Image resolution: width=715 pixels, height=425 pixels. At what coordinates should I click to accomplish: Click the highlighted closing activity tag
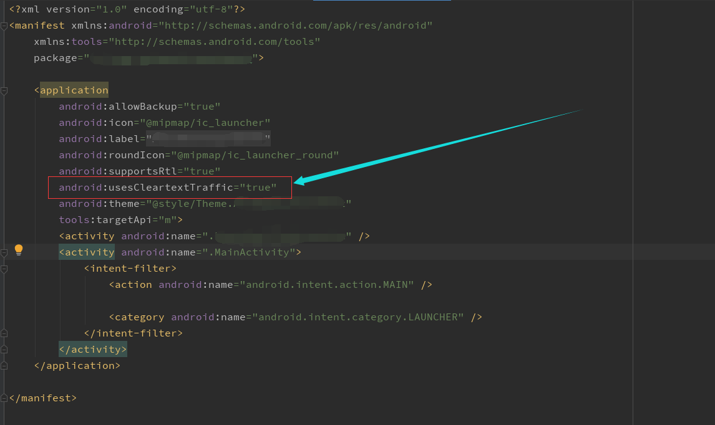tap(92, 349)
